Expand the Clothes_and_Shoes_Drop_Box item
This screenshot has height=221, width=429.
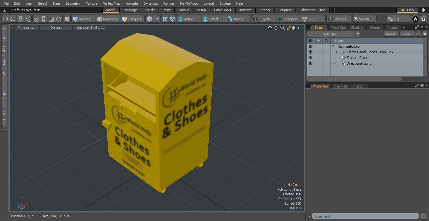(x=337, y=52)
